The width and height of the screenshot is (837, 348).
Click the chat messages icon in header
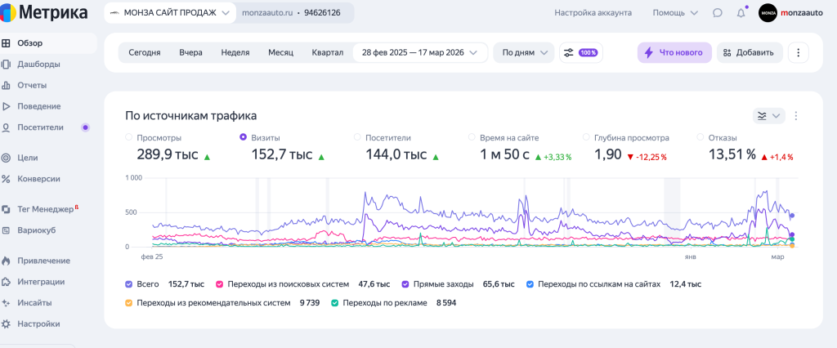pos(717,13)
